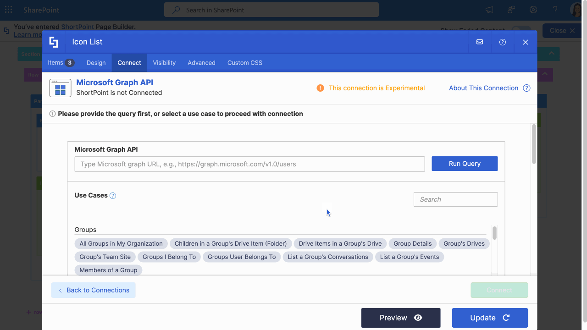The width and height of the screenshot is (587, 330).
Task: Close the Icon List dialog with X
Action: (526, 42)
